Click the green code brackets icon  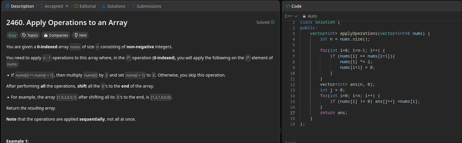pyautogui.click(x=288, y=6)
